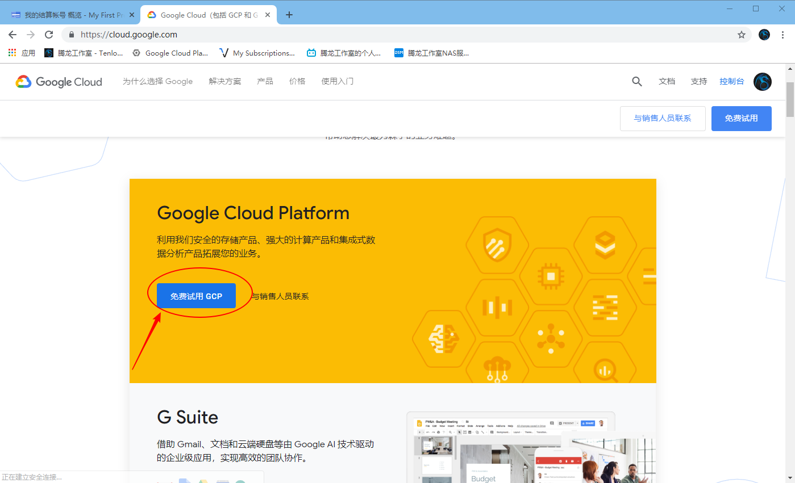Click the Google Cloud logo
Image resolution: width=795 pixels, height=483 pixels.
pos(59,82)
